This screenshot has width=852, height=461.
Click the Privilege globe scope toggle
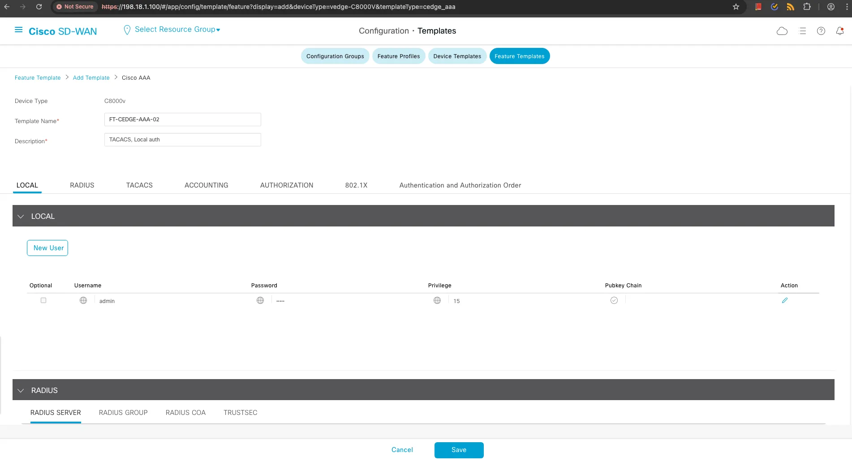click(x=437, y=300)
